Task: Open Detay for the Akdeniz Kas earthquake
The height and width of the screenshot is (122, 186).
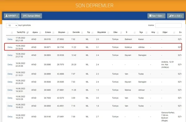Action: [10, 65]
